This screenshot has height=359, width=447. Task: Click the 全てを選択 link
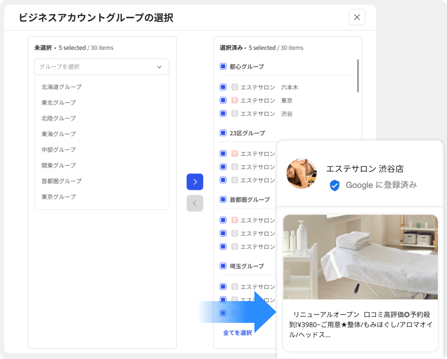point(237,333)
